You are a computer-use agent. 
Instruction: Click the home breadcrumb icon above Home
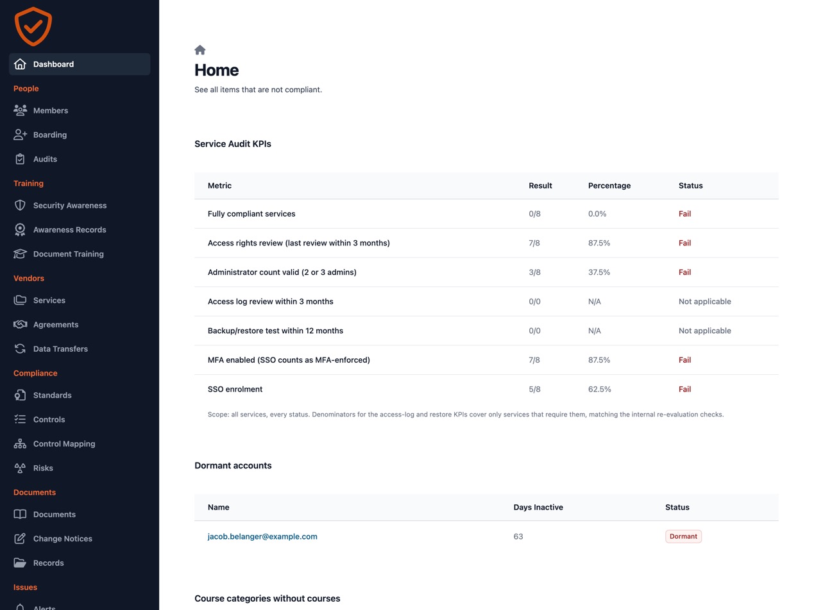pyautogui.click(x=200, y=50)
